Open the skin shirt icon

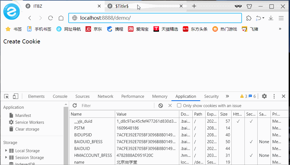click(x=249, y=6)
